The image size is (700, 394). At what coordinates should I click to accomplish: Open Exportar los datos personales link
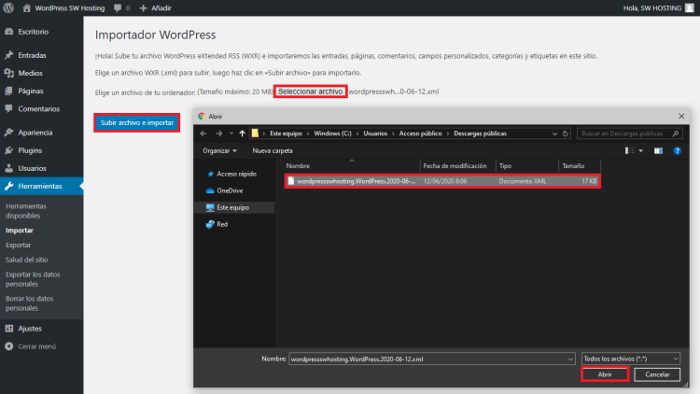33,279
